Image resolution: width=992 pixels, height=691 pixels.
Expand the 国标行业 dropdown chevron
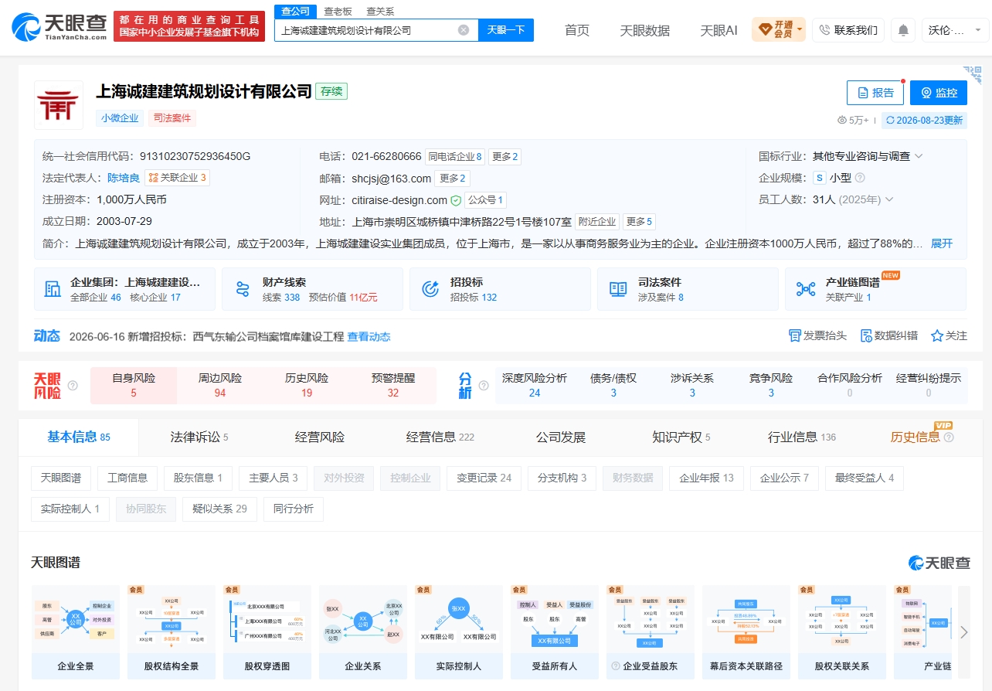point(919,156)
